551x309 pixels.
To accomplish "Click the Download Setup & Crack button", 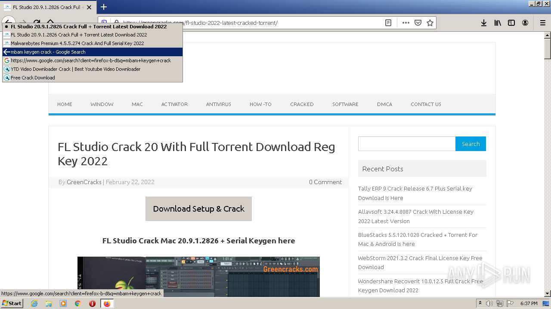I will (x=198, y=209).
